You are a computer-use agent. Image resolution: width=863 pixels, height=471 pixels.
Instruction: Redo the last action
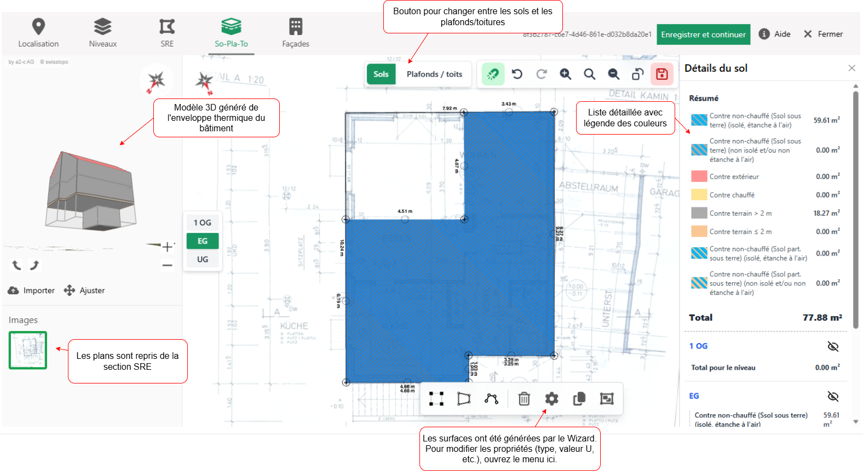coord(542,74)
